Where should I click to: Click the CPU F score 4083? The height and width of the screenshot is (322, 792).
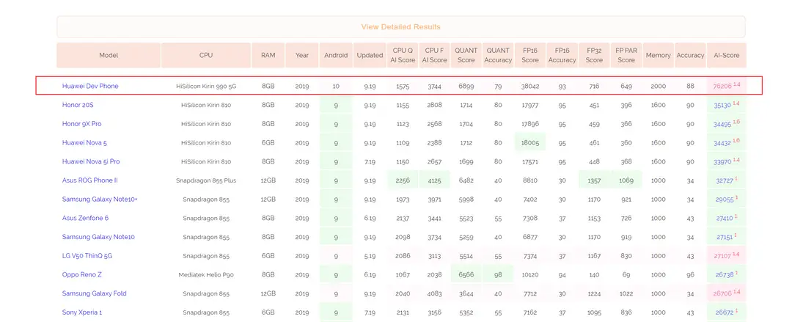coord(434,294)
